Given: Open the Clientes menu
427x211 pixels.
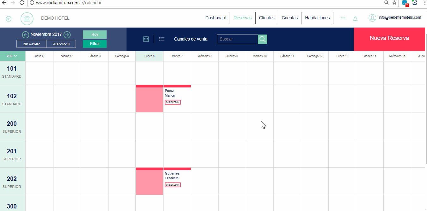Looking at the screenshot, I should pos(267,18).
